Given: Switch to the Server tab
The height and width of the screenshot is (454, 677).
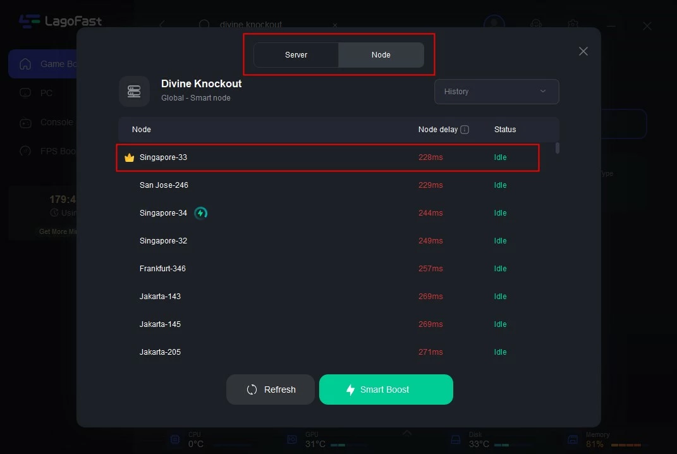Looking at the screenshot, I should coord(296,55).
